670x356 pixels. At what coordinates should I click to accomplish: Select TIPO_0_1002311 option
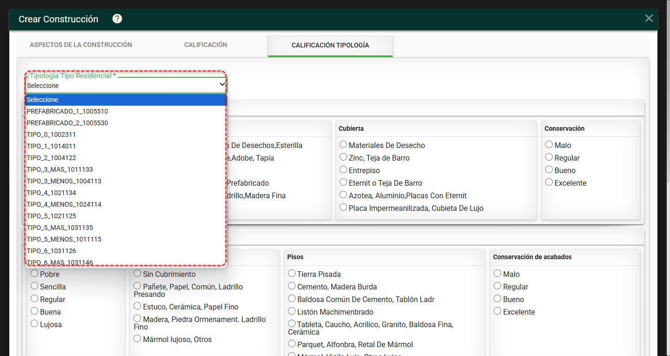pyautogui.click(x=125, y=134)
